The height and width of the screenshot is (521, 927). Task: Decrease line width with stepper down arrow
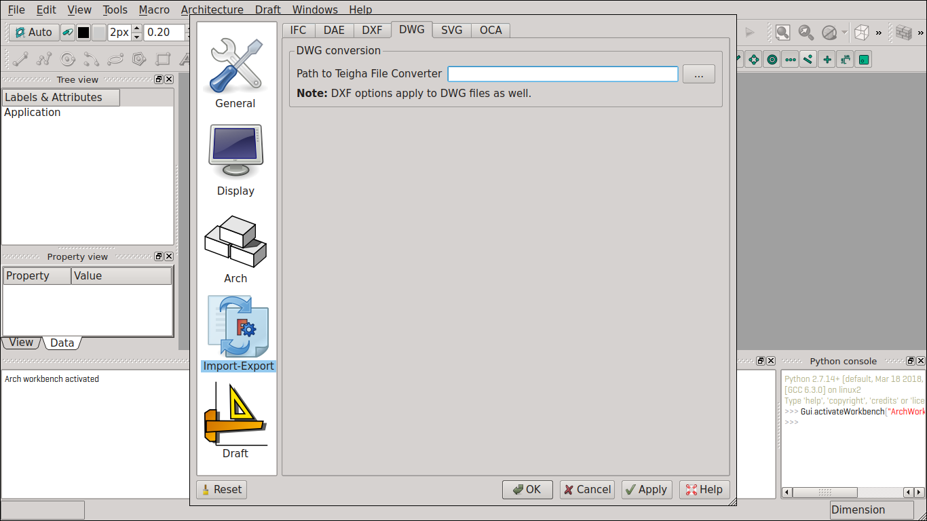tap(137, 37)
